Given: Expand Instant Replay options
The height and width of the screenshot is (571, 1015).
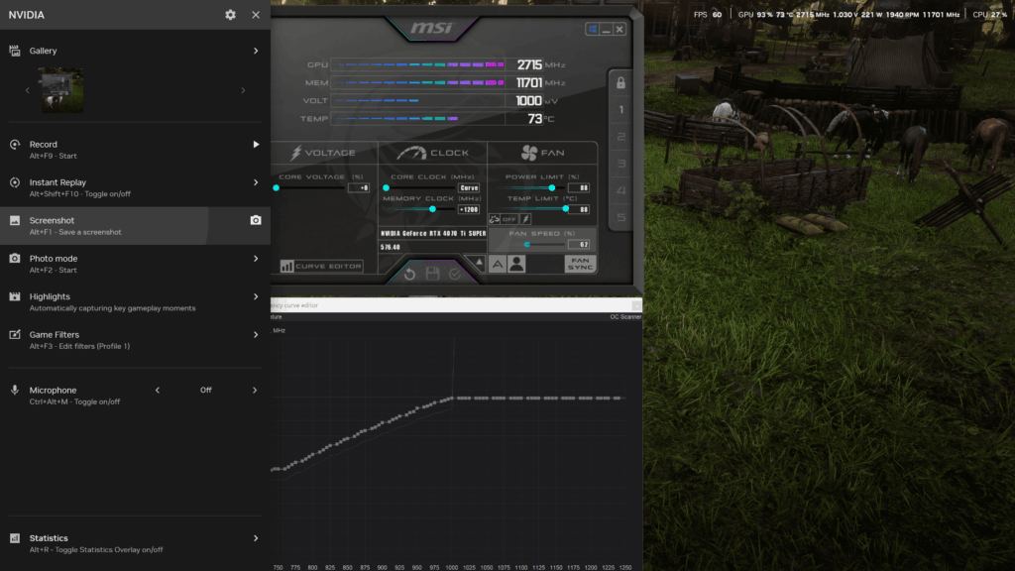Looking at the screenshot, I should pos(256,182).
